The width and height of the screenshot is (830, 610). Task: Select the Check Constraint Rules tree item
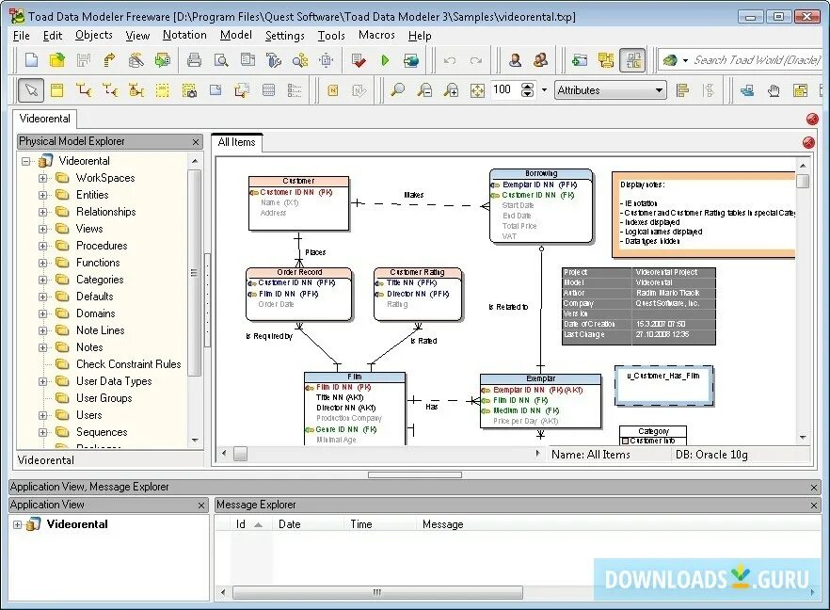[x=129, y=365]
